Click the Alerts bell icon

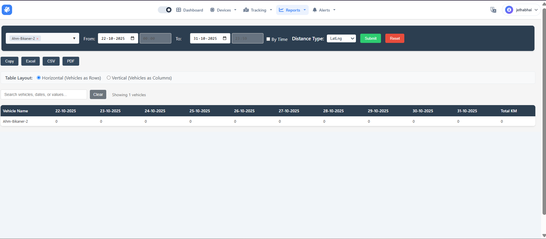(x=315, y=10)
